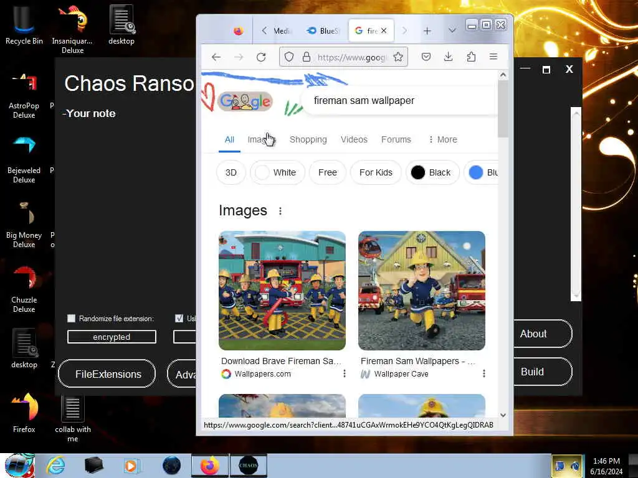Screen dimensions: 638x478
Task: Open Windows Media Player from taskbar
Action: point(131,466)
